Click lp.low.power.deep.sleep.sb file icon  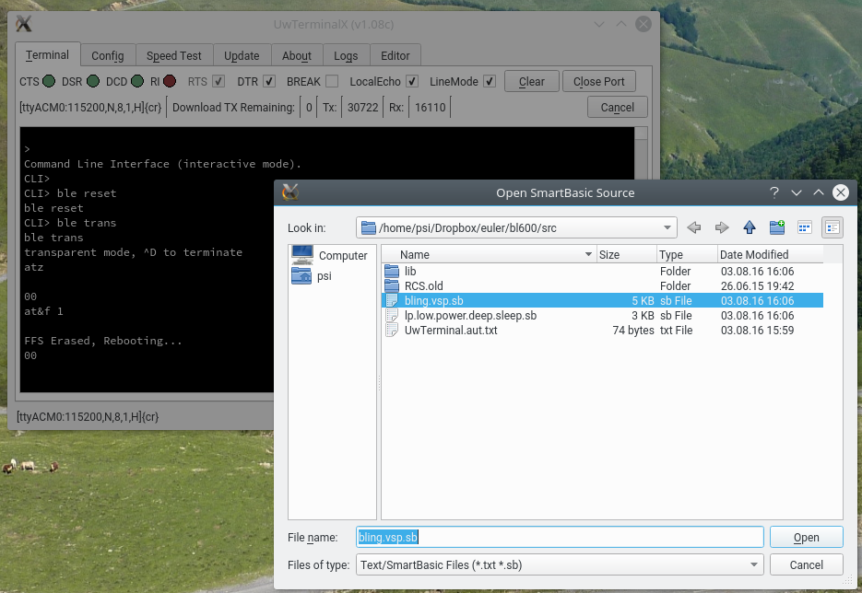[x=392, y=316]
